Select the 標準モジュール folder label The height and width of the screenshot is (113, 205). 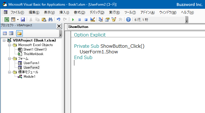pyautogui.click(x=28, y=72)
